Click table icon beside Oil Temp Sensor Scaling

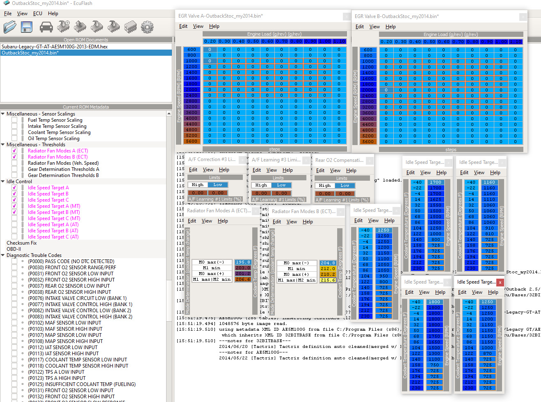tap(23, 139)
